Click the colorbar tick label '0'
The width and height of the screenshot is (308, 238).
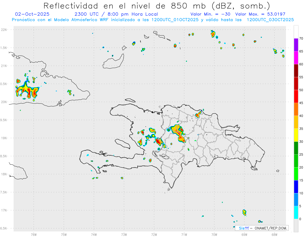pyautogui.click(x=300, y=219)
